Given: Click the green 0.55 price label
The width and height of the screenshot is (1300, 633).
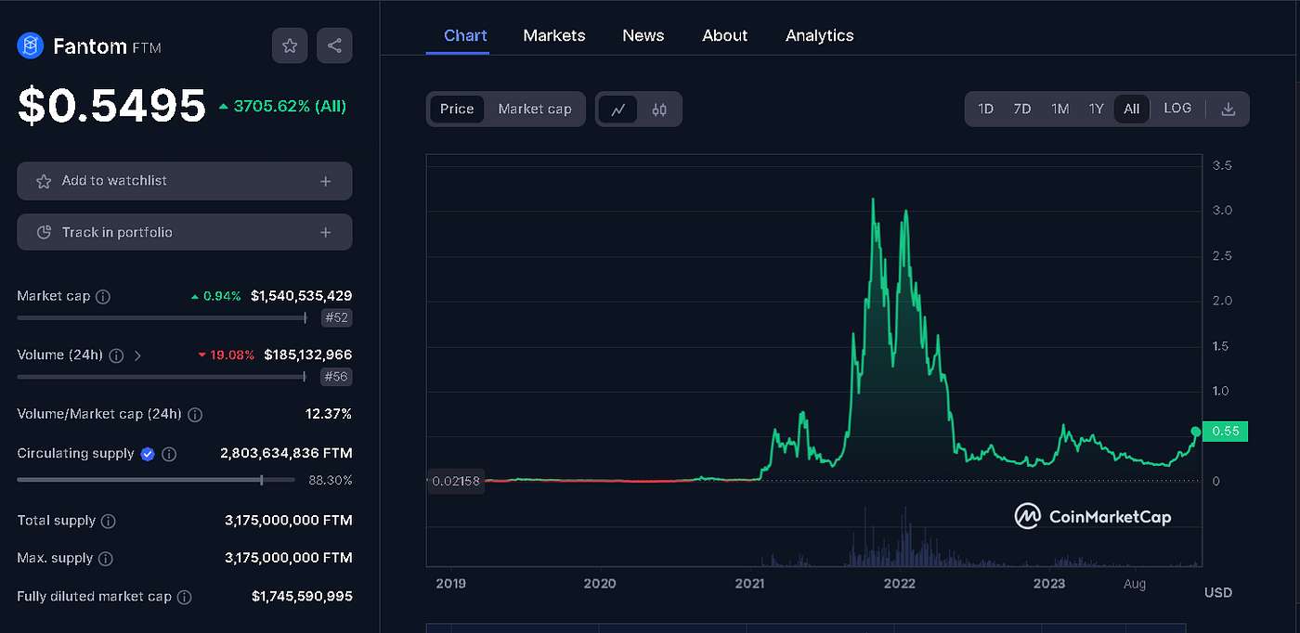Looking at the screenshot, I should point(1226,432).
